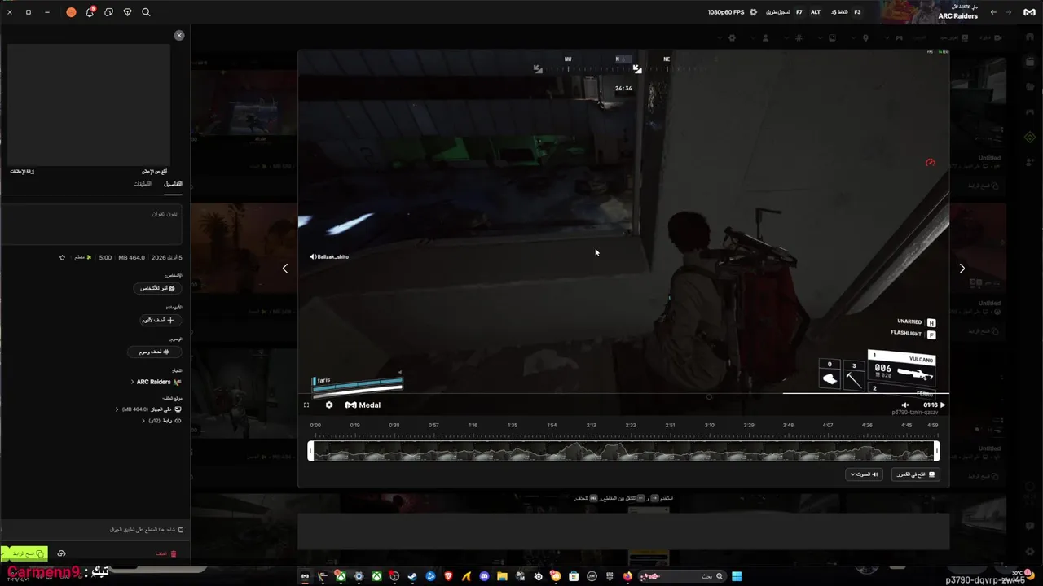The height and width of the screenshot is (586, 1043).
Task: Switch to the Details tab
Action: pos(173,184)
